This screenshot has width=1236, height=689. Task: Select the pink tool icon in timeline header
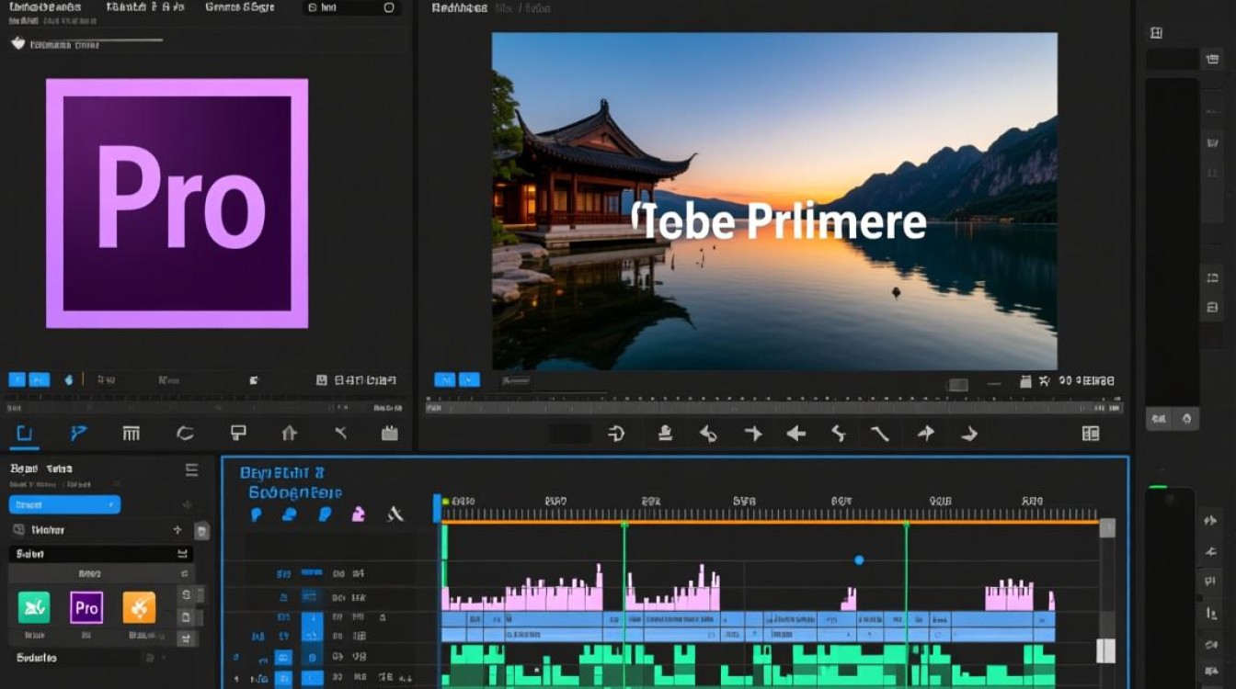(x=359, y=514)
